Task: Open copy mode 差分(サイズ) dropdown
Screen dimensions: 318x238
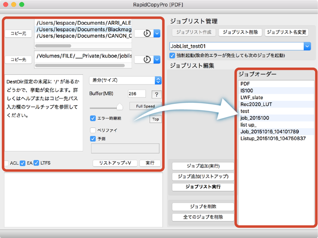Action: pyautogui.click(x=125, y=80)
